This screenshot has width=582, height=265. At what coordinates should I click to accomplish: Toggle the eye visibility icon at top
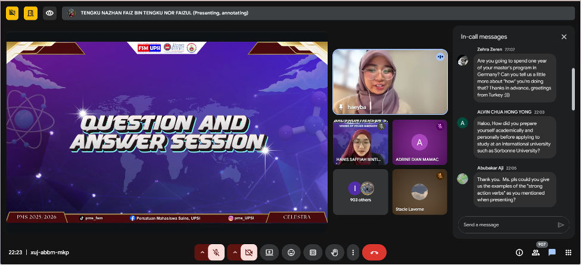50,13
